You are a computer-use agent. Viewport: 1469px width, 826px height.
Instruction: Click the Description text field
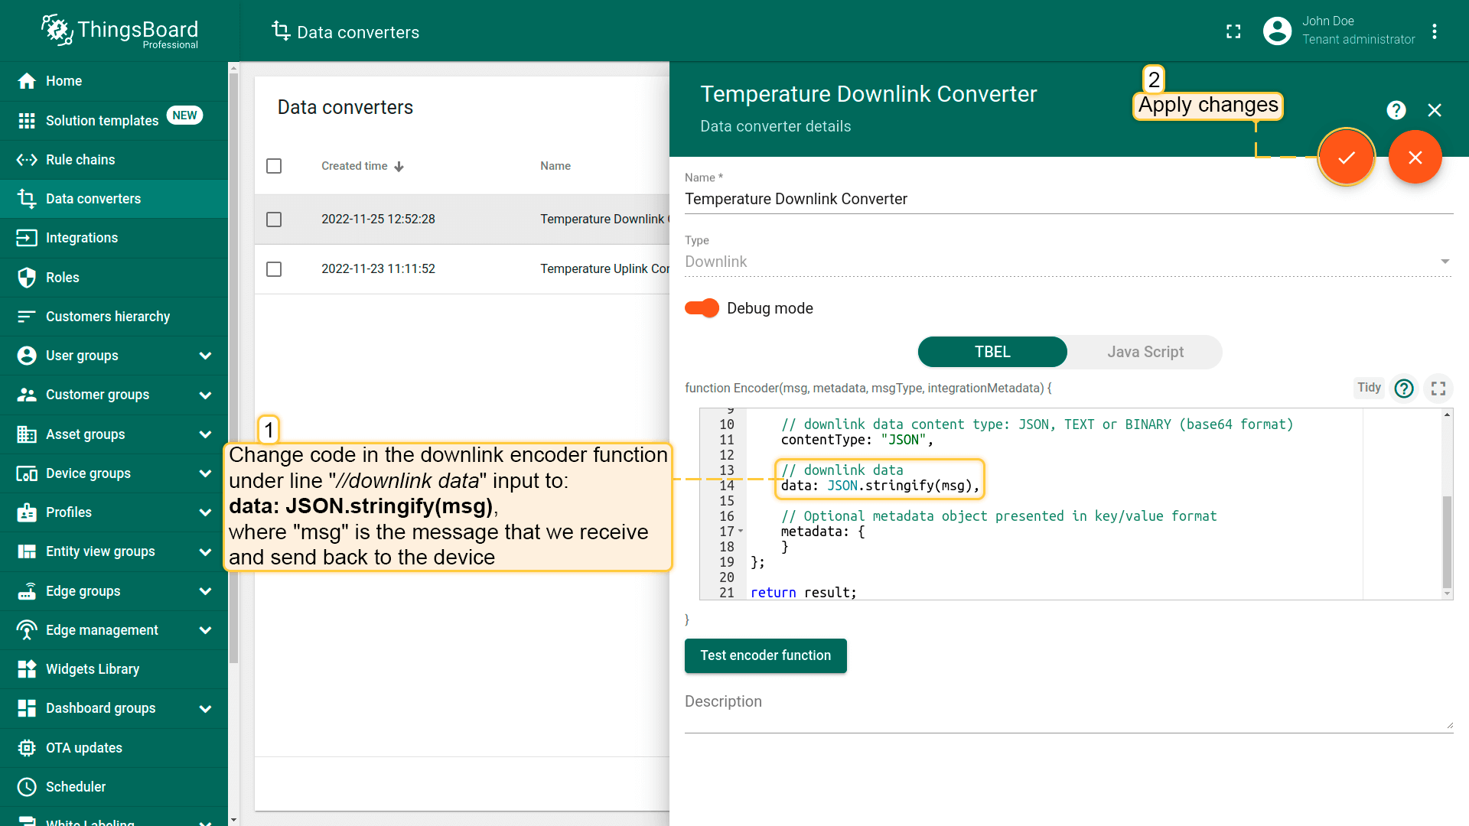tap(1068, 711)
